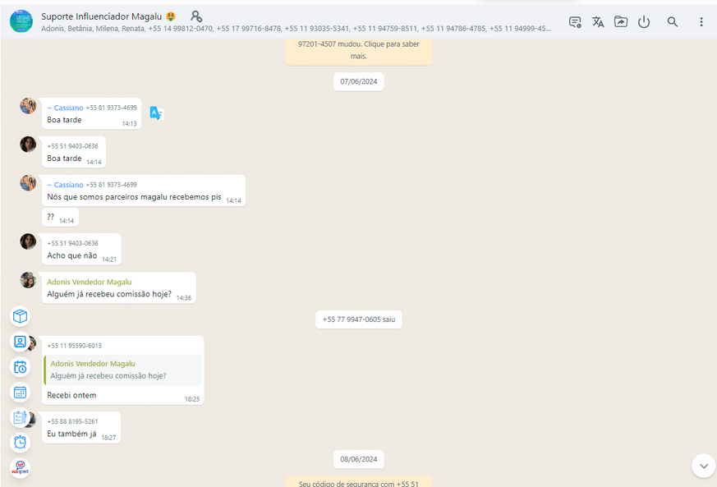Open the Suporte Influenciador Magalu group avatar
Screen dimensions: 717x487
coord(21,21)
